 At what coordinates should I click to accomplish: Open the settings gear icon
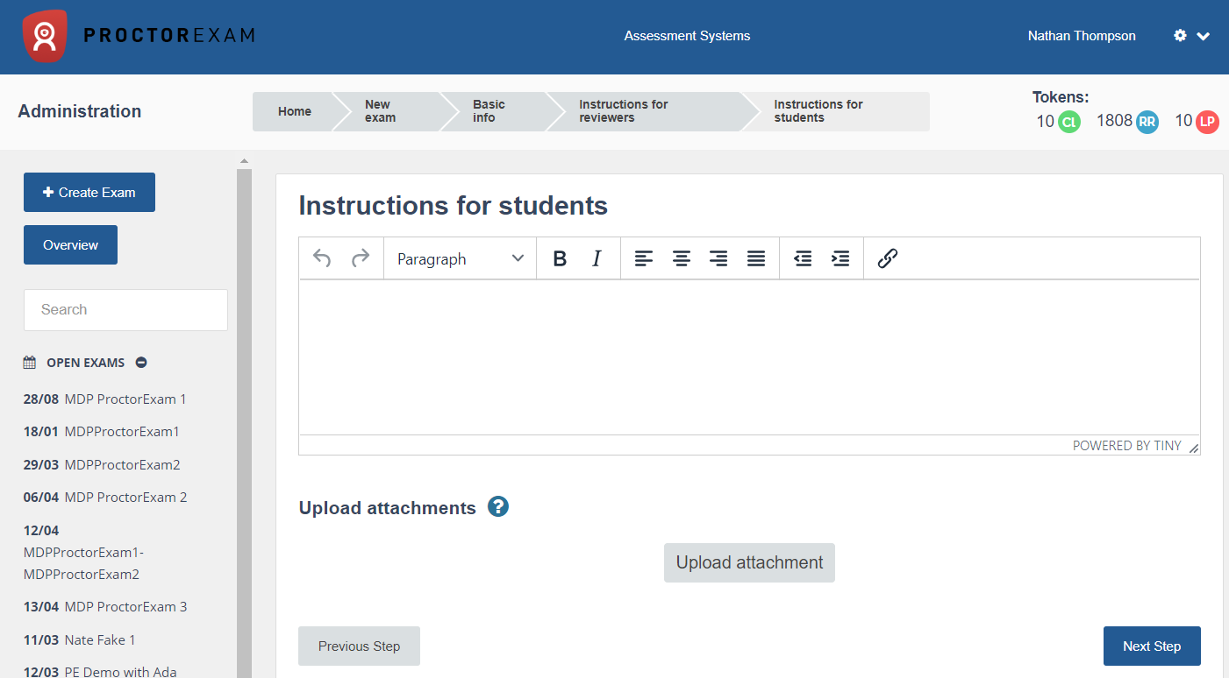point(1180,36)
